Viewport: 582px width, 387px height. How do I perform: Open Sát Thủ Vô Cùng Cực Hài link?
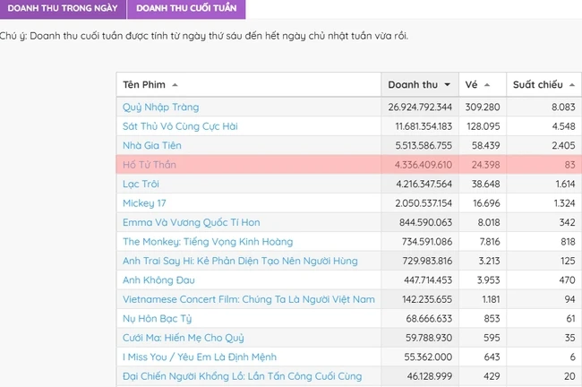tap(180, 126)
